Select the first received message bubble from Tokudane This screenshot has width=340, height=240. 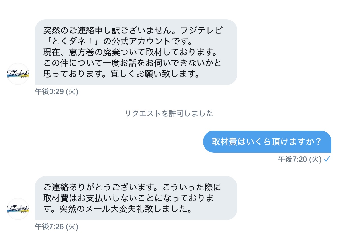tap(136, 52)
